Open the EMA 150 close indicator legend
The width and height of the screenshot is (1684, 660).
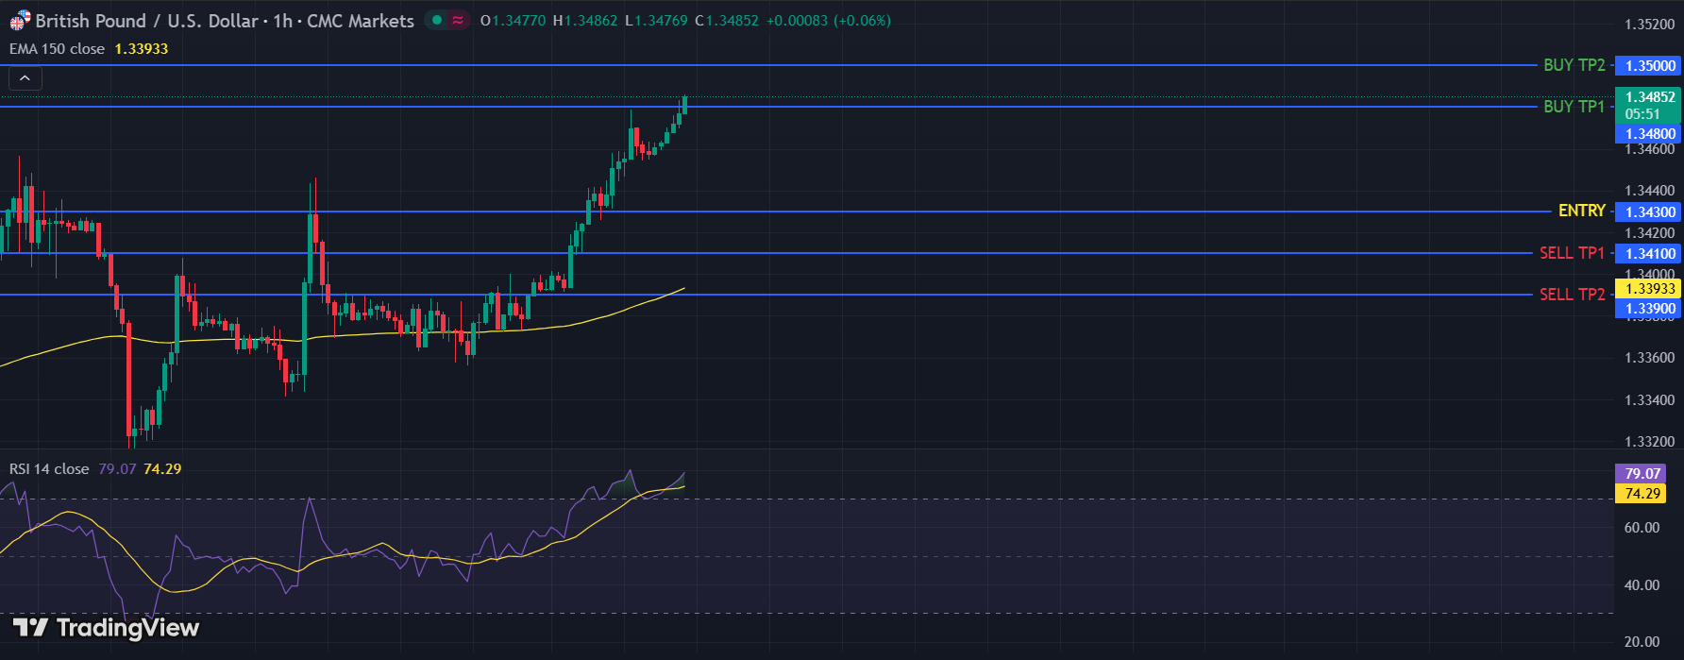click(x=57, y=49)
